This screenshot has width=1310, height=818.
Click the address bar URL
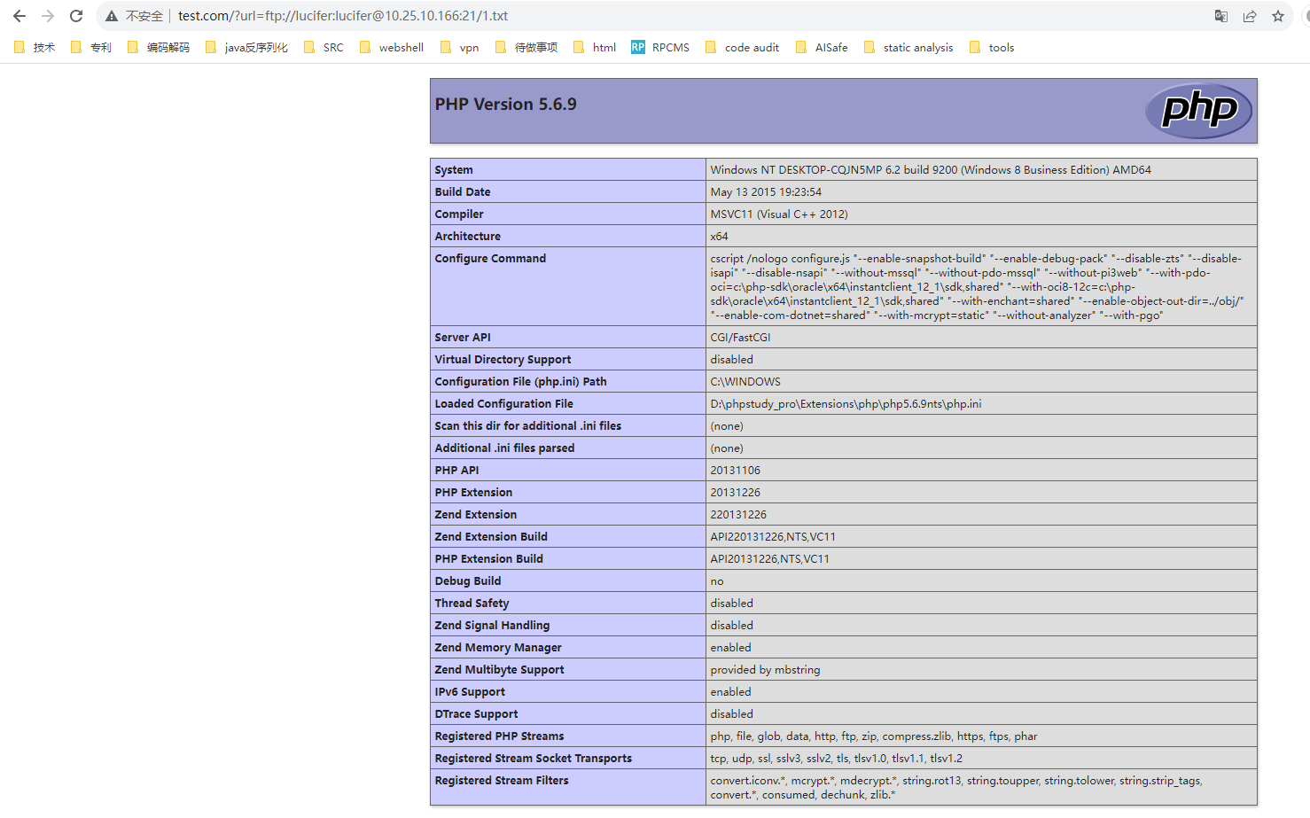click(343, 16)
